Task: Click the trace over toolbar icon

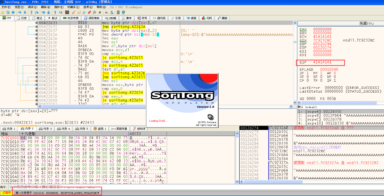Action: [48, 12]
